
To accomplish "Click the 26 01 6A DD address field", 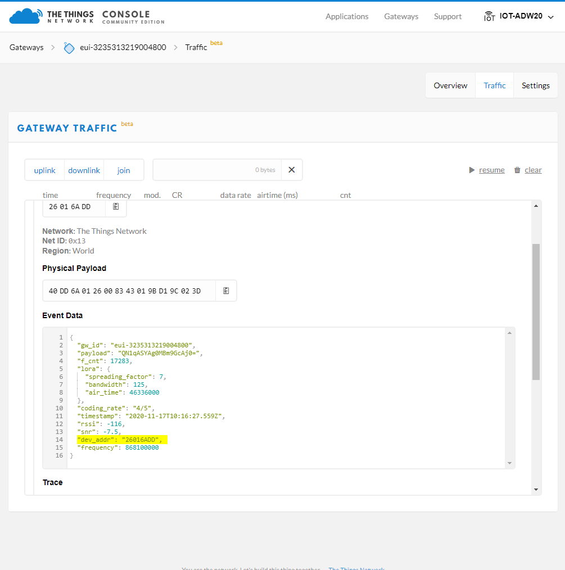I will pyautogui.click(x=74, y=207).
